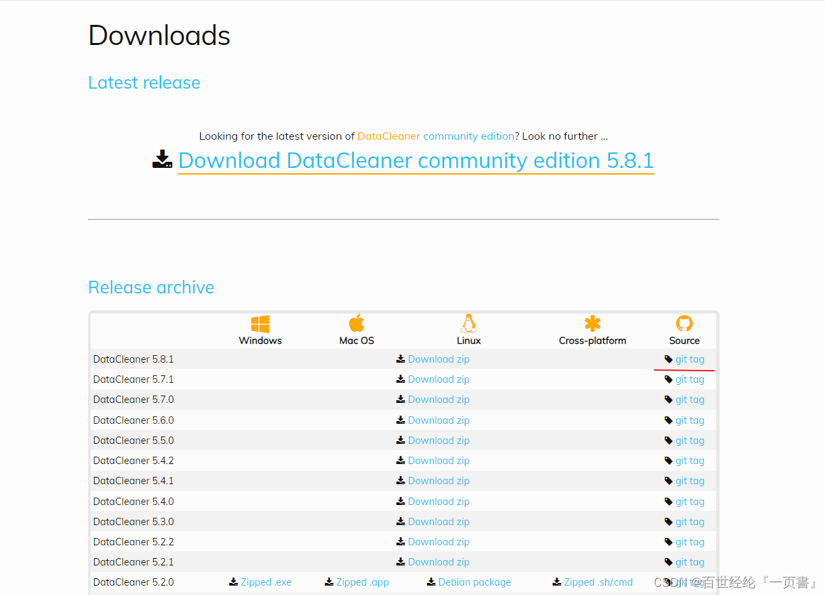Viewport: 825px width, 595px height.
Task: Click the Mac OS apple icon
Action: pyautogui.click(x=357, y=323)
